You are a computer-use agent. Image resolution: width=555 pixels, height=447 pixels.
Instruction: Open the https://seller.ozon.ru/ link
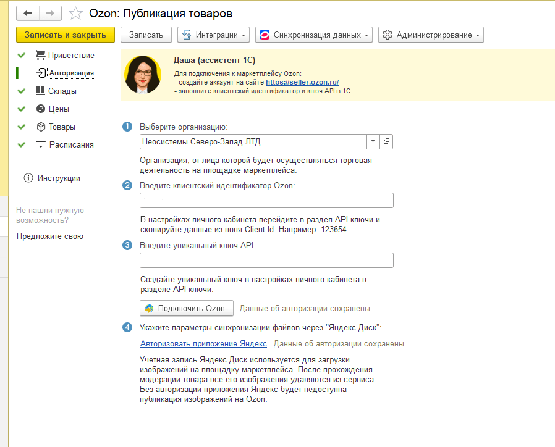pyautogui.click(x=302, y=82)
